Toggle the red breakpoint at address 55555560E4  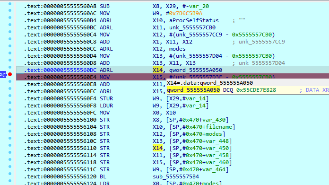pos(10,74)
